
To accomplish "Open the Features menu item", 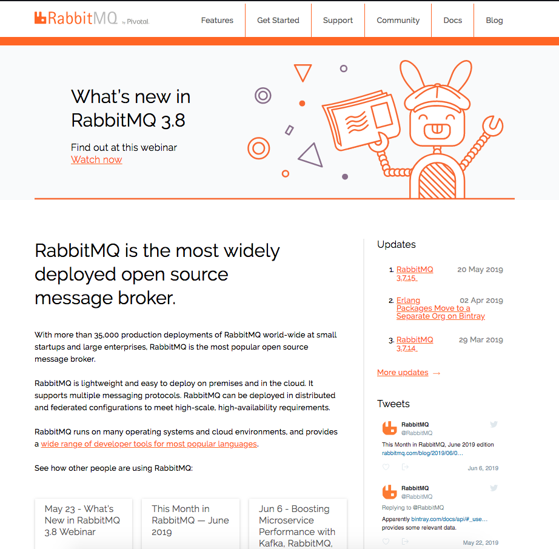I will pyautogui.click(x=217, y=21).
